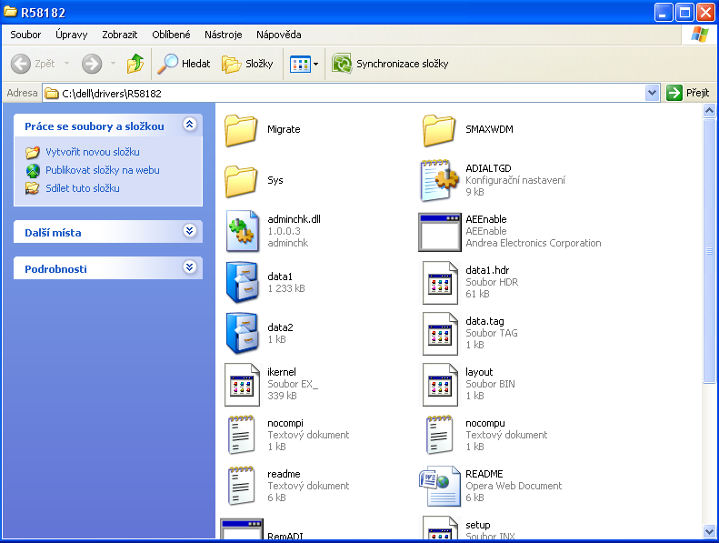Screen dimensions: 719x543
Task: Click the forward navigation arrow button
Action: (92, 64)
